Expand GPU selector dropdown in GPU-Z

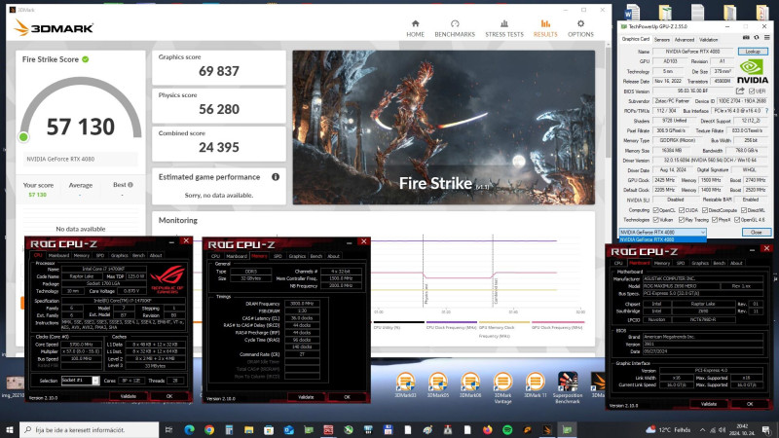pyautogui.click(x=702, y=232)
